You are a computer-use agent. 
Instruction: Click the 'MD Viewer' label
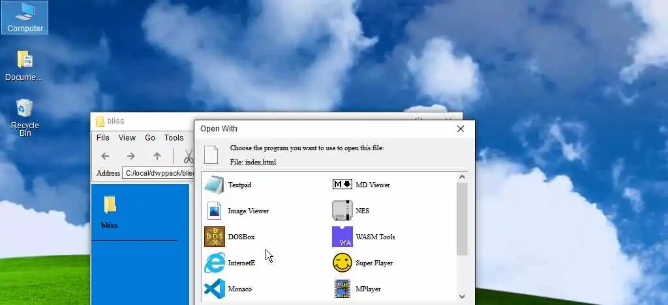tap(372, 185)
